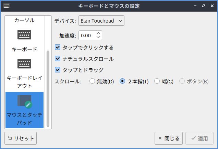
Task: Select the 無効(D) scroll radio button
Action: click(92, 81)
